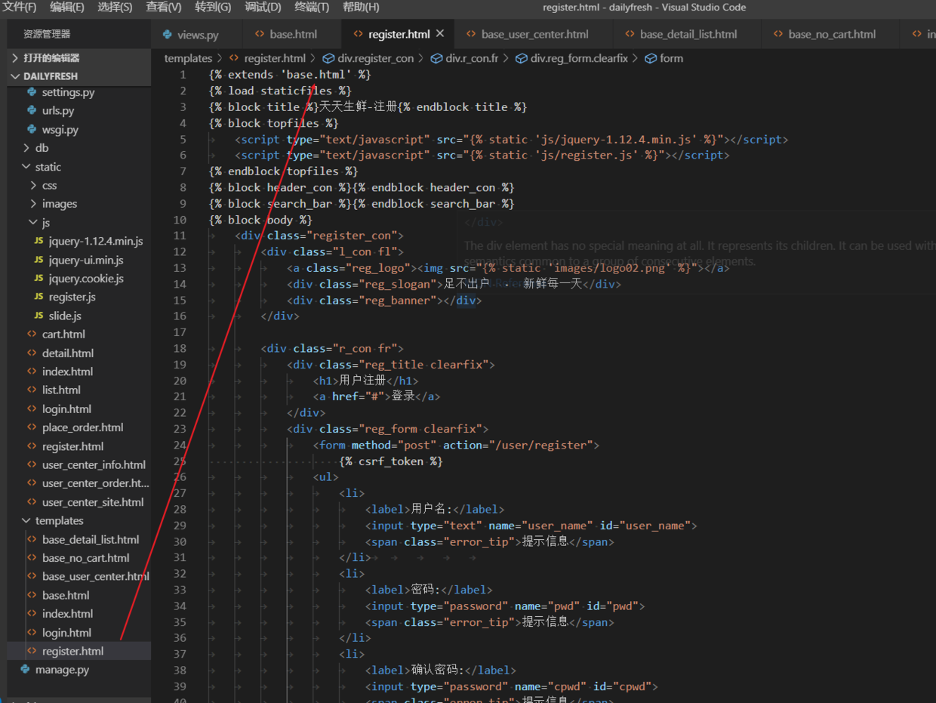The image size is (936, 703).
Task: Open urls.py in the explorer
Action: pyautogui.click(x=79, y=110)
